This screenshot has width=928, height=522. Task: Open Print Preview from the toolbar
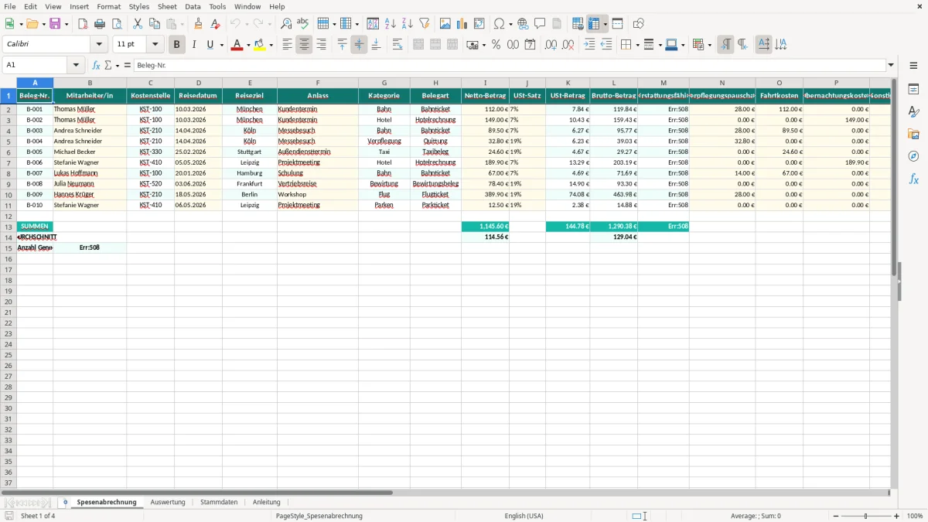point(117,24)
